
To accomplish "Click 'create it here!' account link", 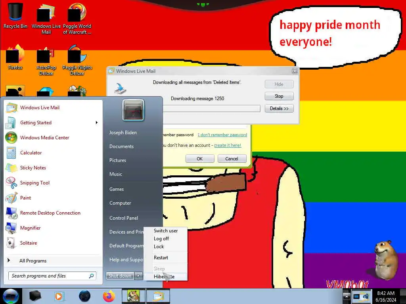I will coord(227,145).
